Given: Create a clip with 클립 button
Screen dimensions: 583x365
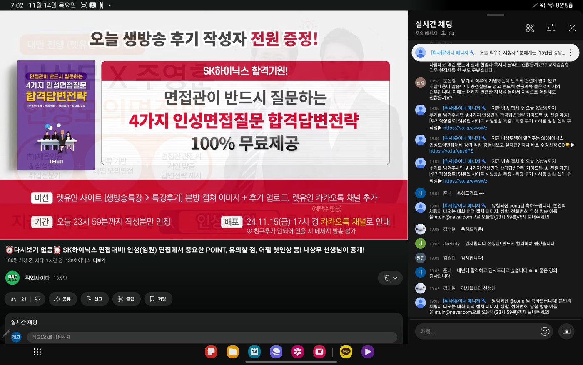Looking at the screenshot, I should coord(126,299).
